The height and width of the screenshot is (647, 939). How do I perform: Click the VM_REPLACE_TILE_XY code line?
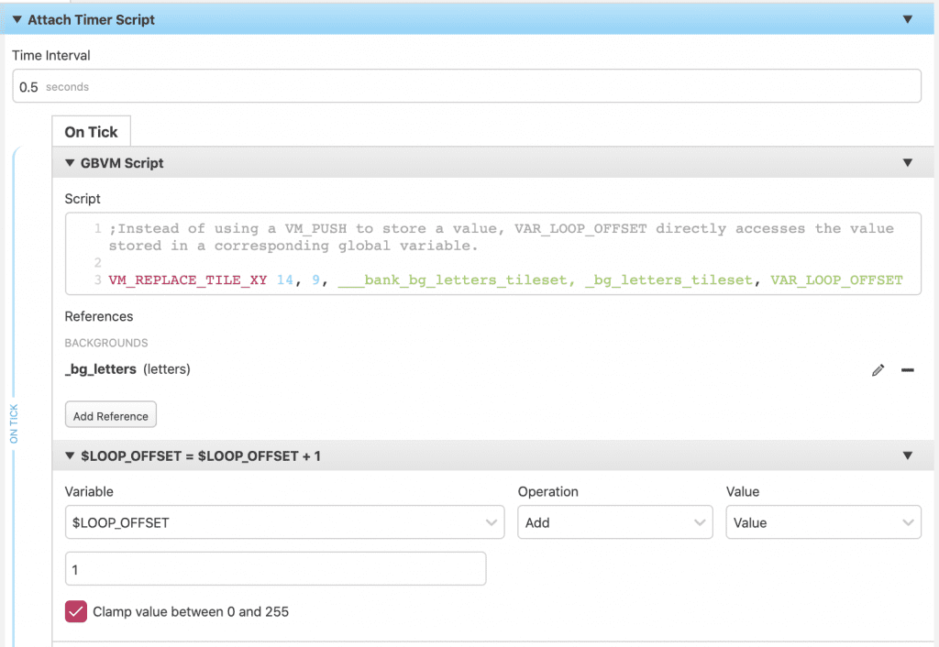[x=505, y=280]
